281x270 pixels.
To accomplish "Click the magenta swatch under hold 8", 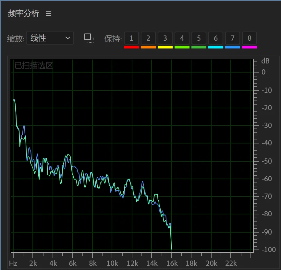I will (250, 47).
